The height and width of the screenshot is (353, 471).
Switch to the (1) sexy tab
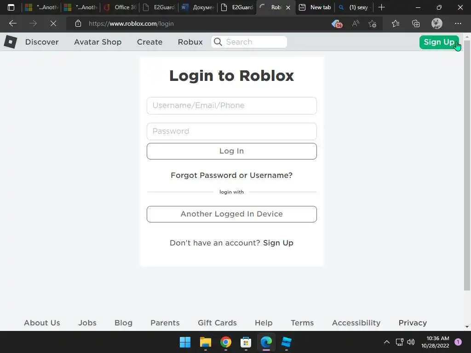click(354, 7)
